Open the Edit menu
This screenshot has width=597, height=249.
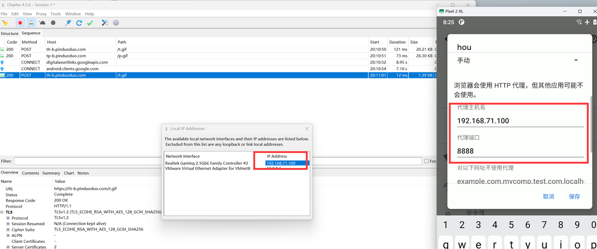[x=15, y=14]
